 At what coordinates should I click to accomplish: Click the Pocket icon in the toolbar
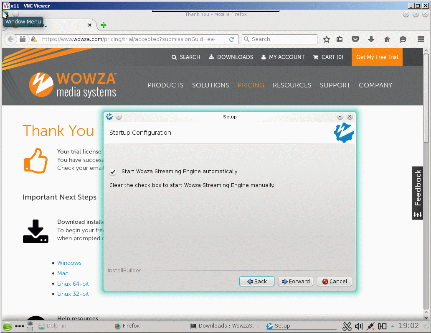(x=355, y=39)
